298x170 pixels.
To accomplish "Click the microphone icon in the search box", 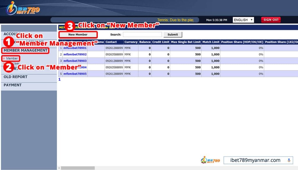I will tap(288, 160).
